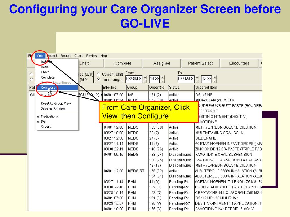Click the Complete toolbar button

pos(123,63)
